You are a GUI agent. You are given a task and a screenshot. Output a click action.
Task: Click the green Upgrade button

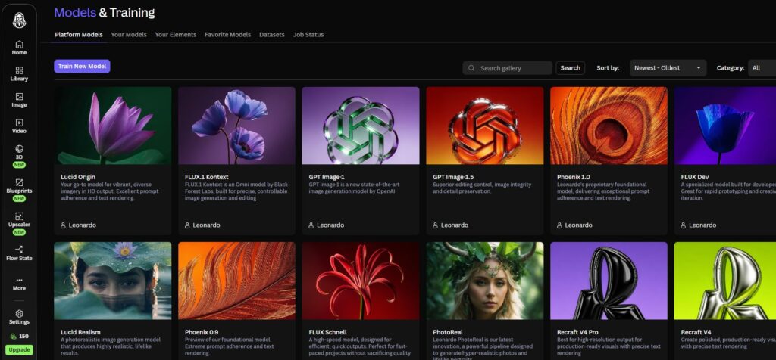point(19,350)
